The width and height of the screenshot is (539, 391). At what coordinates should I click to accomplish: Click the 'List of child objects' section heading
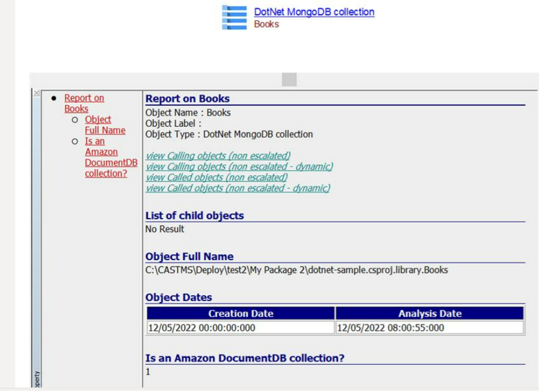click(194, 216)
